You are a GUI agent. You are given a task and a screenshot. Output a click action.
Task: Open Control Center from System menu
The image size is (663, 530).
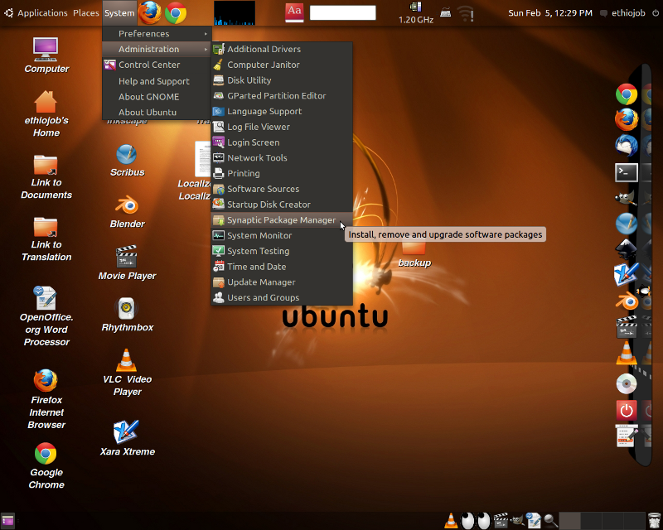tap(157, 65)
